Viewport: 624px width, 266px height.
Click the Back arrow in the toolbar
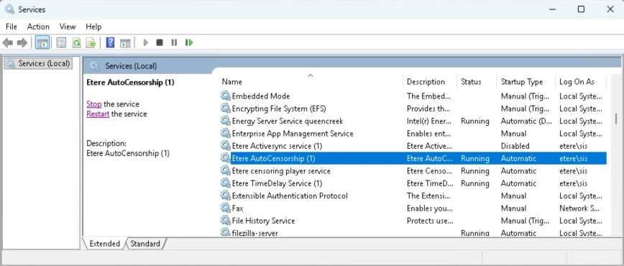coord(8,42)
